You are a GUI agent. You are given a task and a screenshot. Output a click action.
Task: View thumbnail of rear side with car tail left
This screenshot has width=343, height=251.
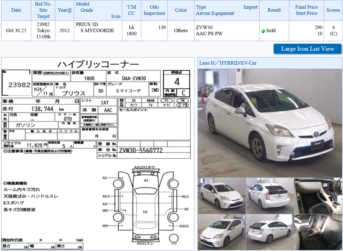click(x=270, y=232)
